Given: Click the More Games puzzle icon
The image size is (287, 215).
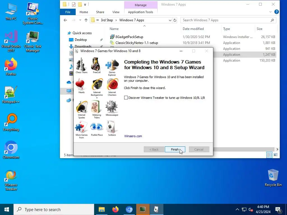Looking at the screenshot, I should [82, 127].
